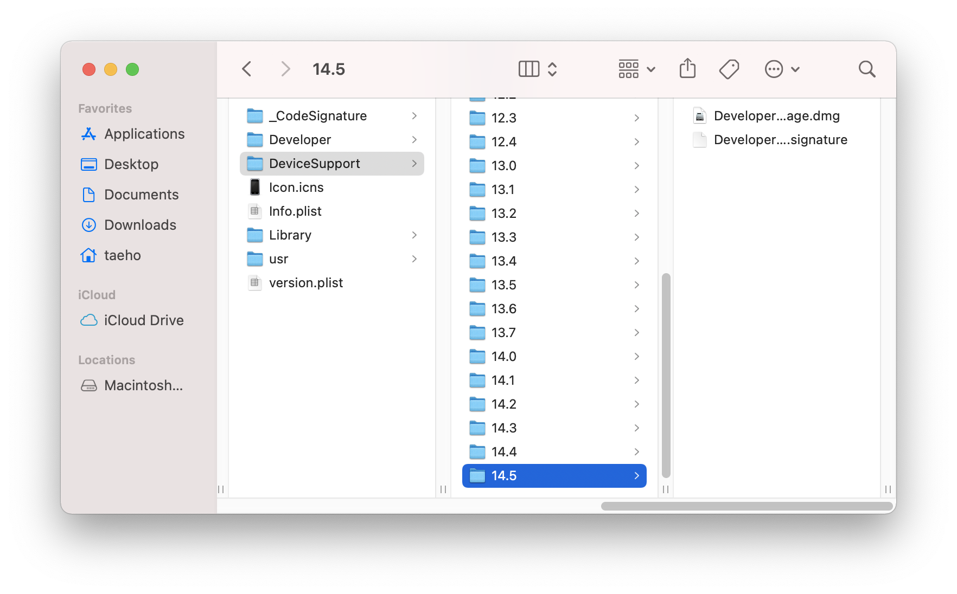Viewport: 957px width, 594px height.
Task: Open the More actions ellipsis menu
Action: pyautogui.click(x=782, y=69)
